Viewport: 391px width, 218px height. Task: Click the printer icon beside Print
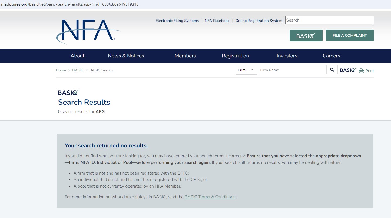362,71
